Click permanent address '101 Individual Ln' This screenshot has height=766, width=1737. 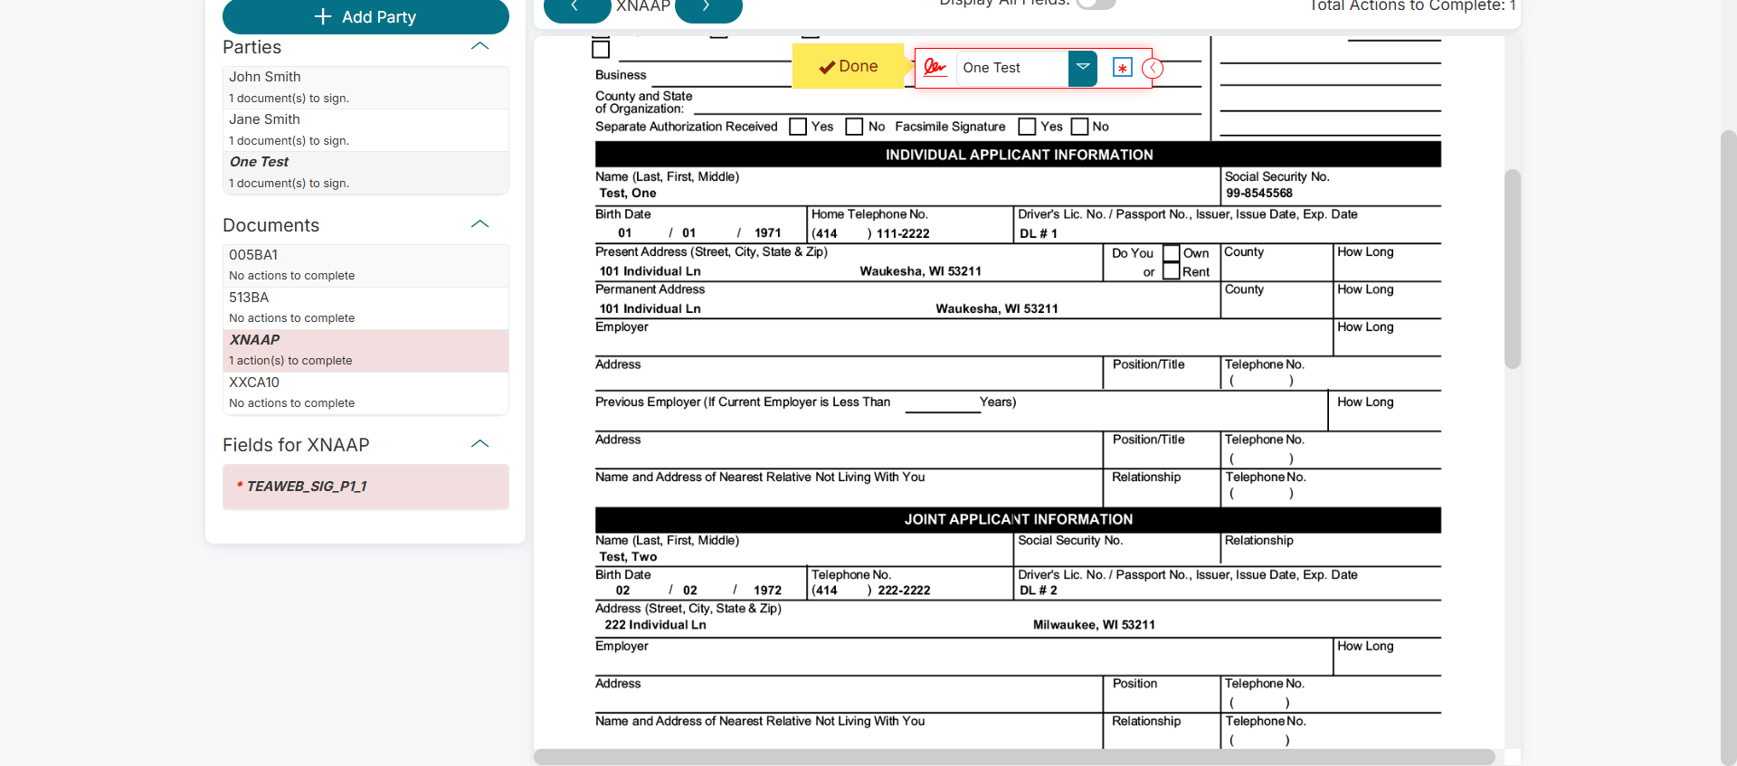coord(650,309)
